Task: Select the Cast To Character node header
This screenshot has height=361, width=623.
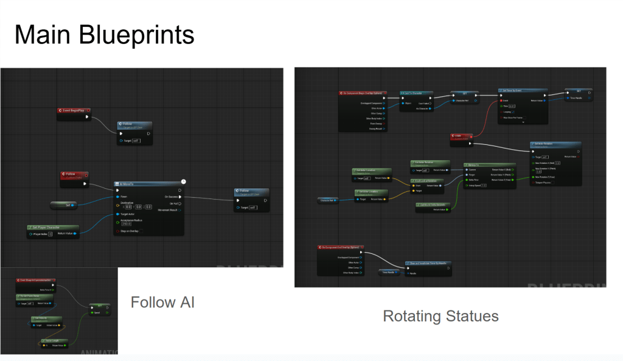Action: click(x=417, y=94)
